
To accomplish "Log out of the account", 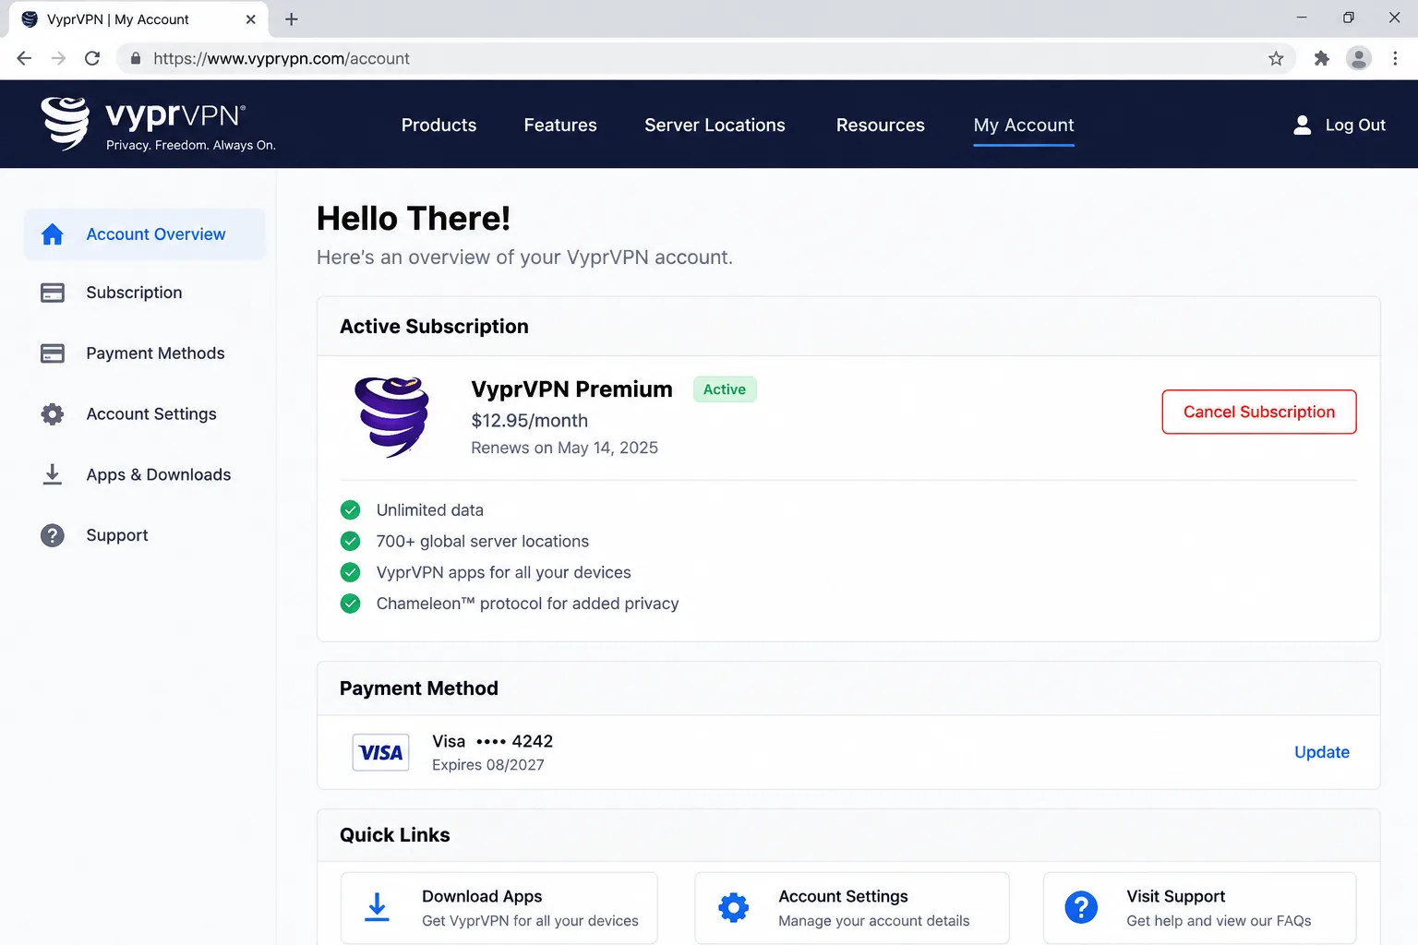I will click(1355, 125).
